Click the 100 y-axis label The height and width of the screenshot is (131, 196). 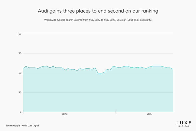(x=19, y=34)
